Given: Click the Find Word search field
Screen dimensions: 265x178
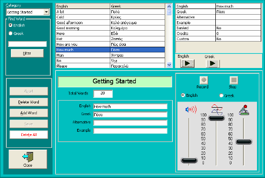Looking at the screenshot, I should pos(27,44).
